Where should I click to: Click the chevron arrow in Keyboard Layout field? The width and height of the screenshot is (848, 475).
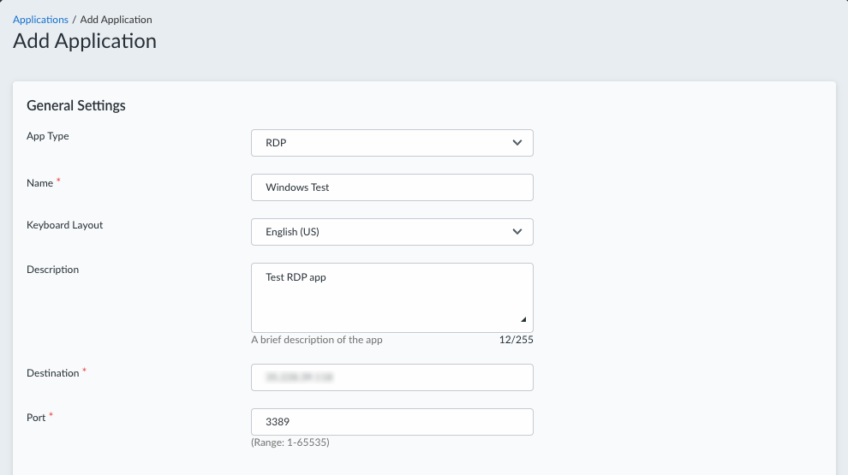click(x=517, y=232)
